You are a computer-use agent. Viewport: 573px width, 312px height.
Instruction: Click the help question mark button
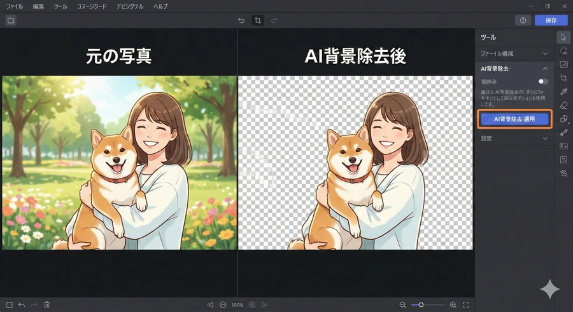523,20
